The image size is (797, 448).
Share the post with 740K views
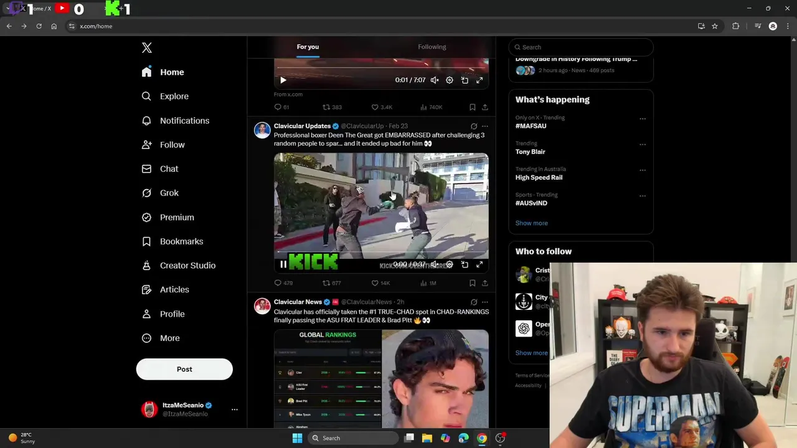(485, 107)
